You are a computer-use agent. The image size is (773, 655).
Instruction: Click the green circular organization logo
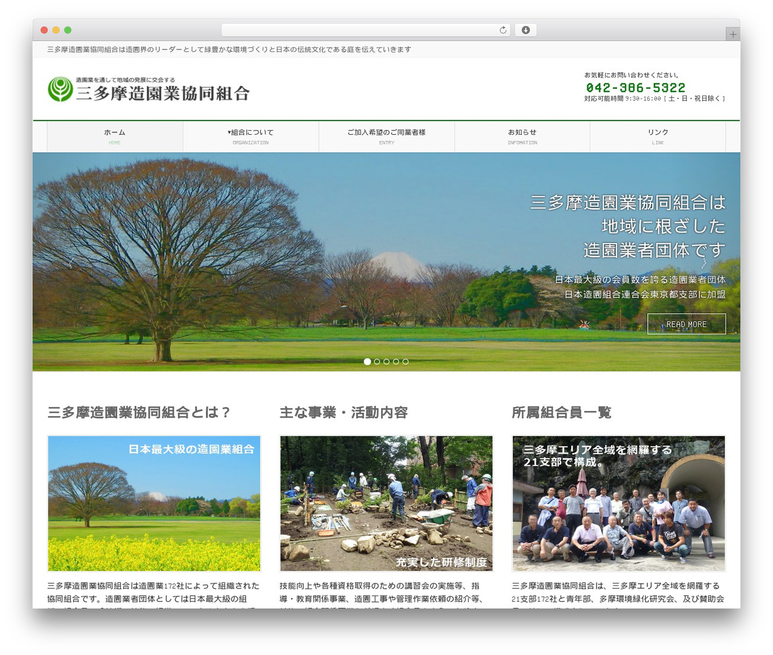point(60,89)
